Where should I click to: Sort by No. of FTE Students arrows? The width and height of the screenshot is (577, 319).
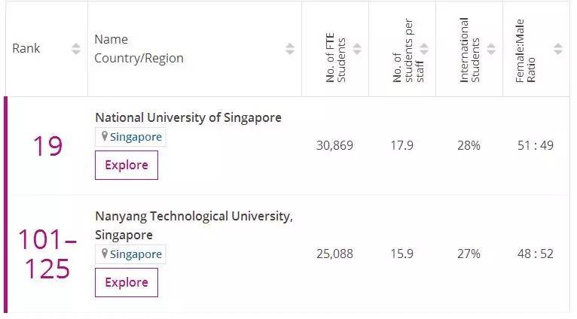click(x=357, y=49)
